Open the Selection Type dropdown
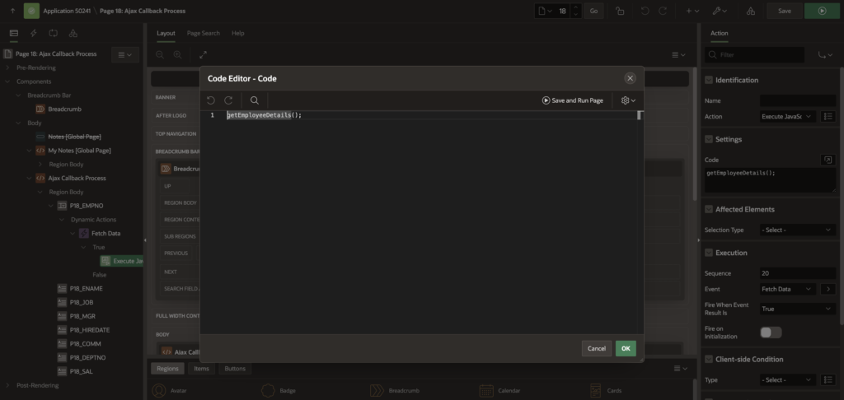The width and height of the screenshot is (844, 400). pyautogui.click(x=797, y=230)
